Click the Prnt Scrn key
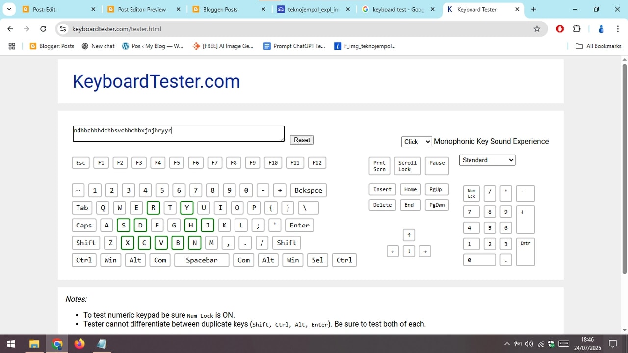 (x=379, y=166)
